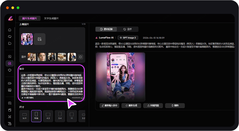Image resolution: width=239 pixels, height=131 pixels.
Task: Click the uploaded girl image thumbnail
Action: [x=27, y=39]
